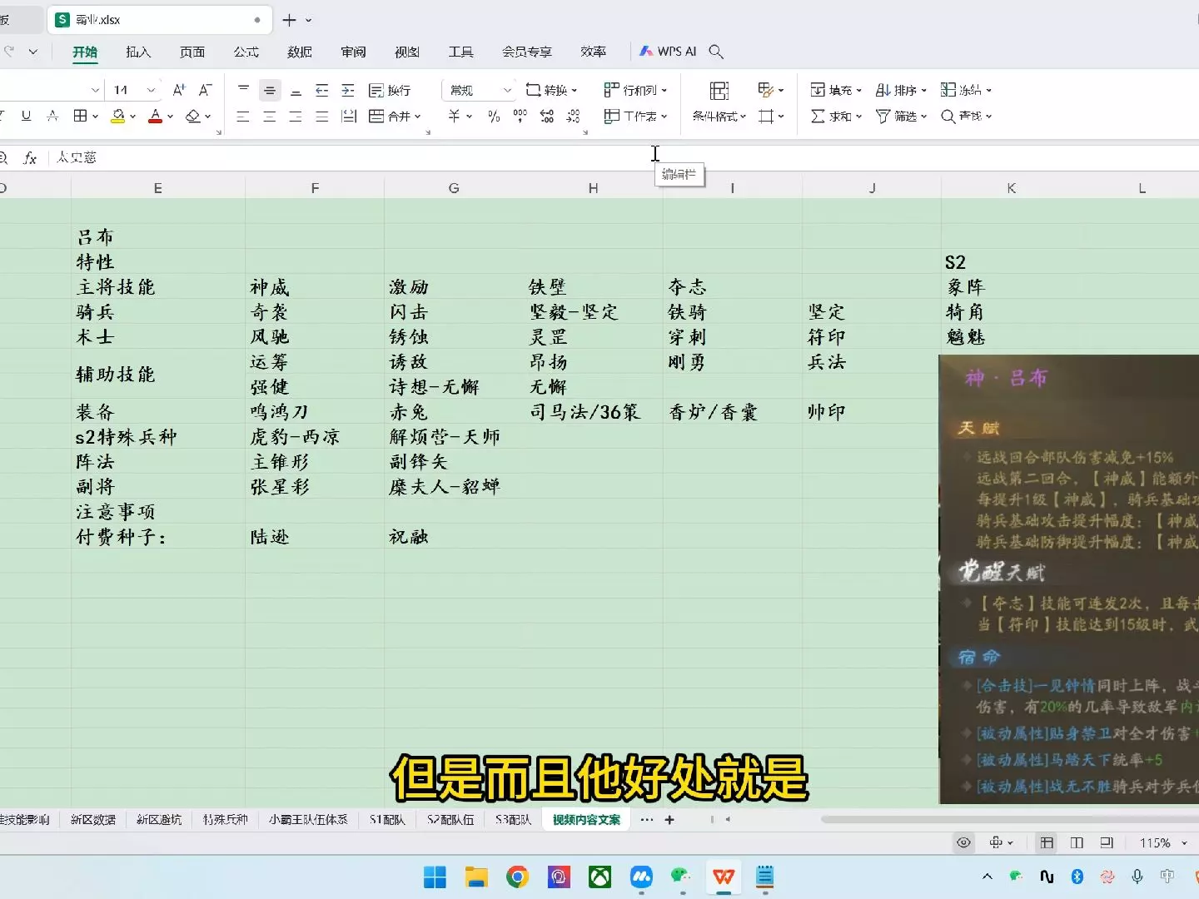Click the eraser clear-format icon
Screen dimensions: 1199x899
click(193, 117)
